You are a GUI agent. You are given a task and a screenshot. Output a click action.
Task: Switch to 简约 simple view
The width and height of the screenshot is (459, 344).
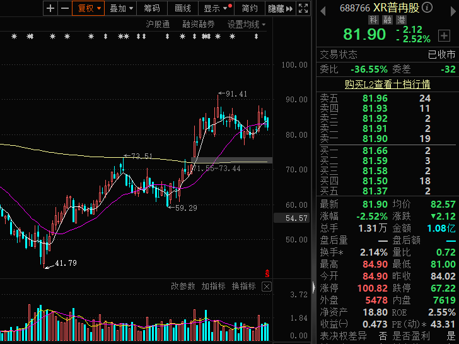[250, 8]
